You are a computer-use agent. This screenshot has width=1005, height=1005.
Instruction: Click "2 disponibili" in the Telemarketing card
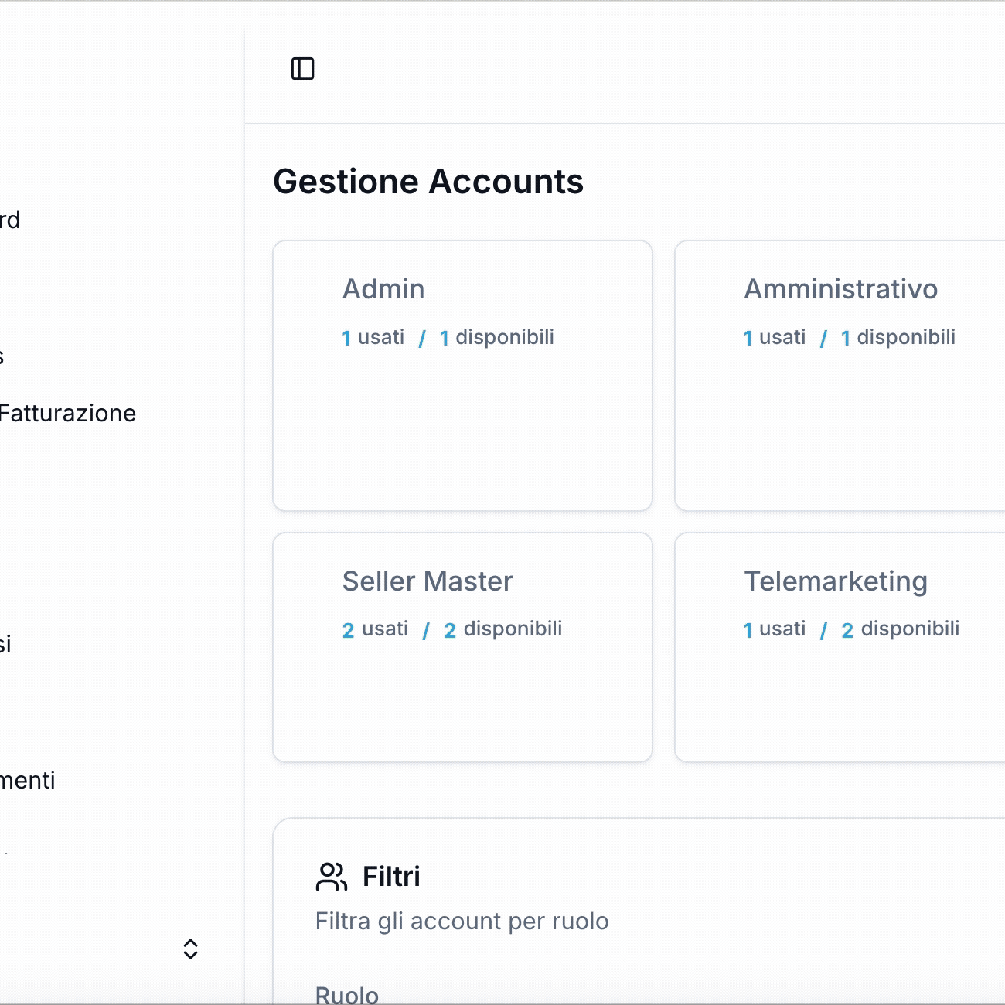tap(901, 629)
